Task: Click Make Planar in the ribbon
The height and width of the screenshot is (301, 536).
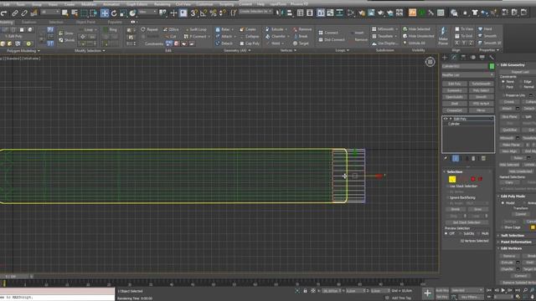Action: [443, 36]
